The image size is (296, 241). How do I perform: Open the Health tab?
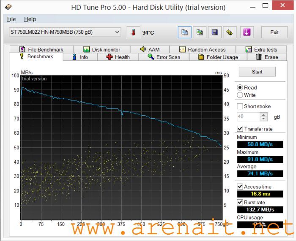click(118, 57)
